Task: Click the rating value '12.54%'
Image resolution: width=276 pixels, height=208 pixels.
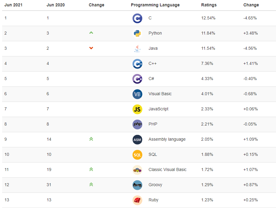Action: 208,18
